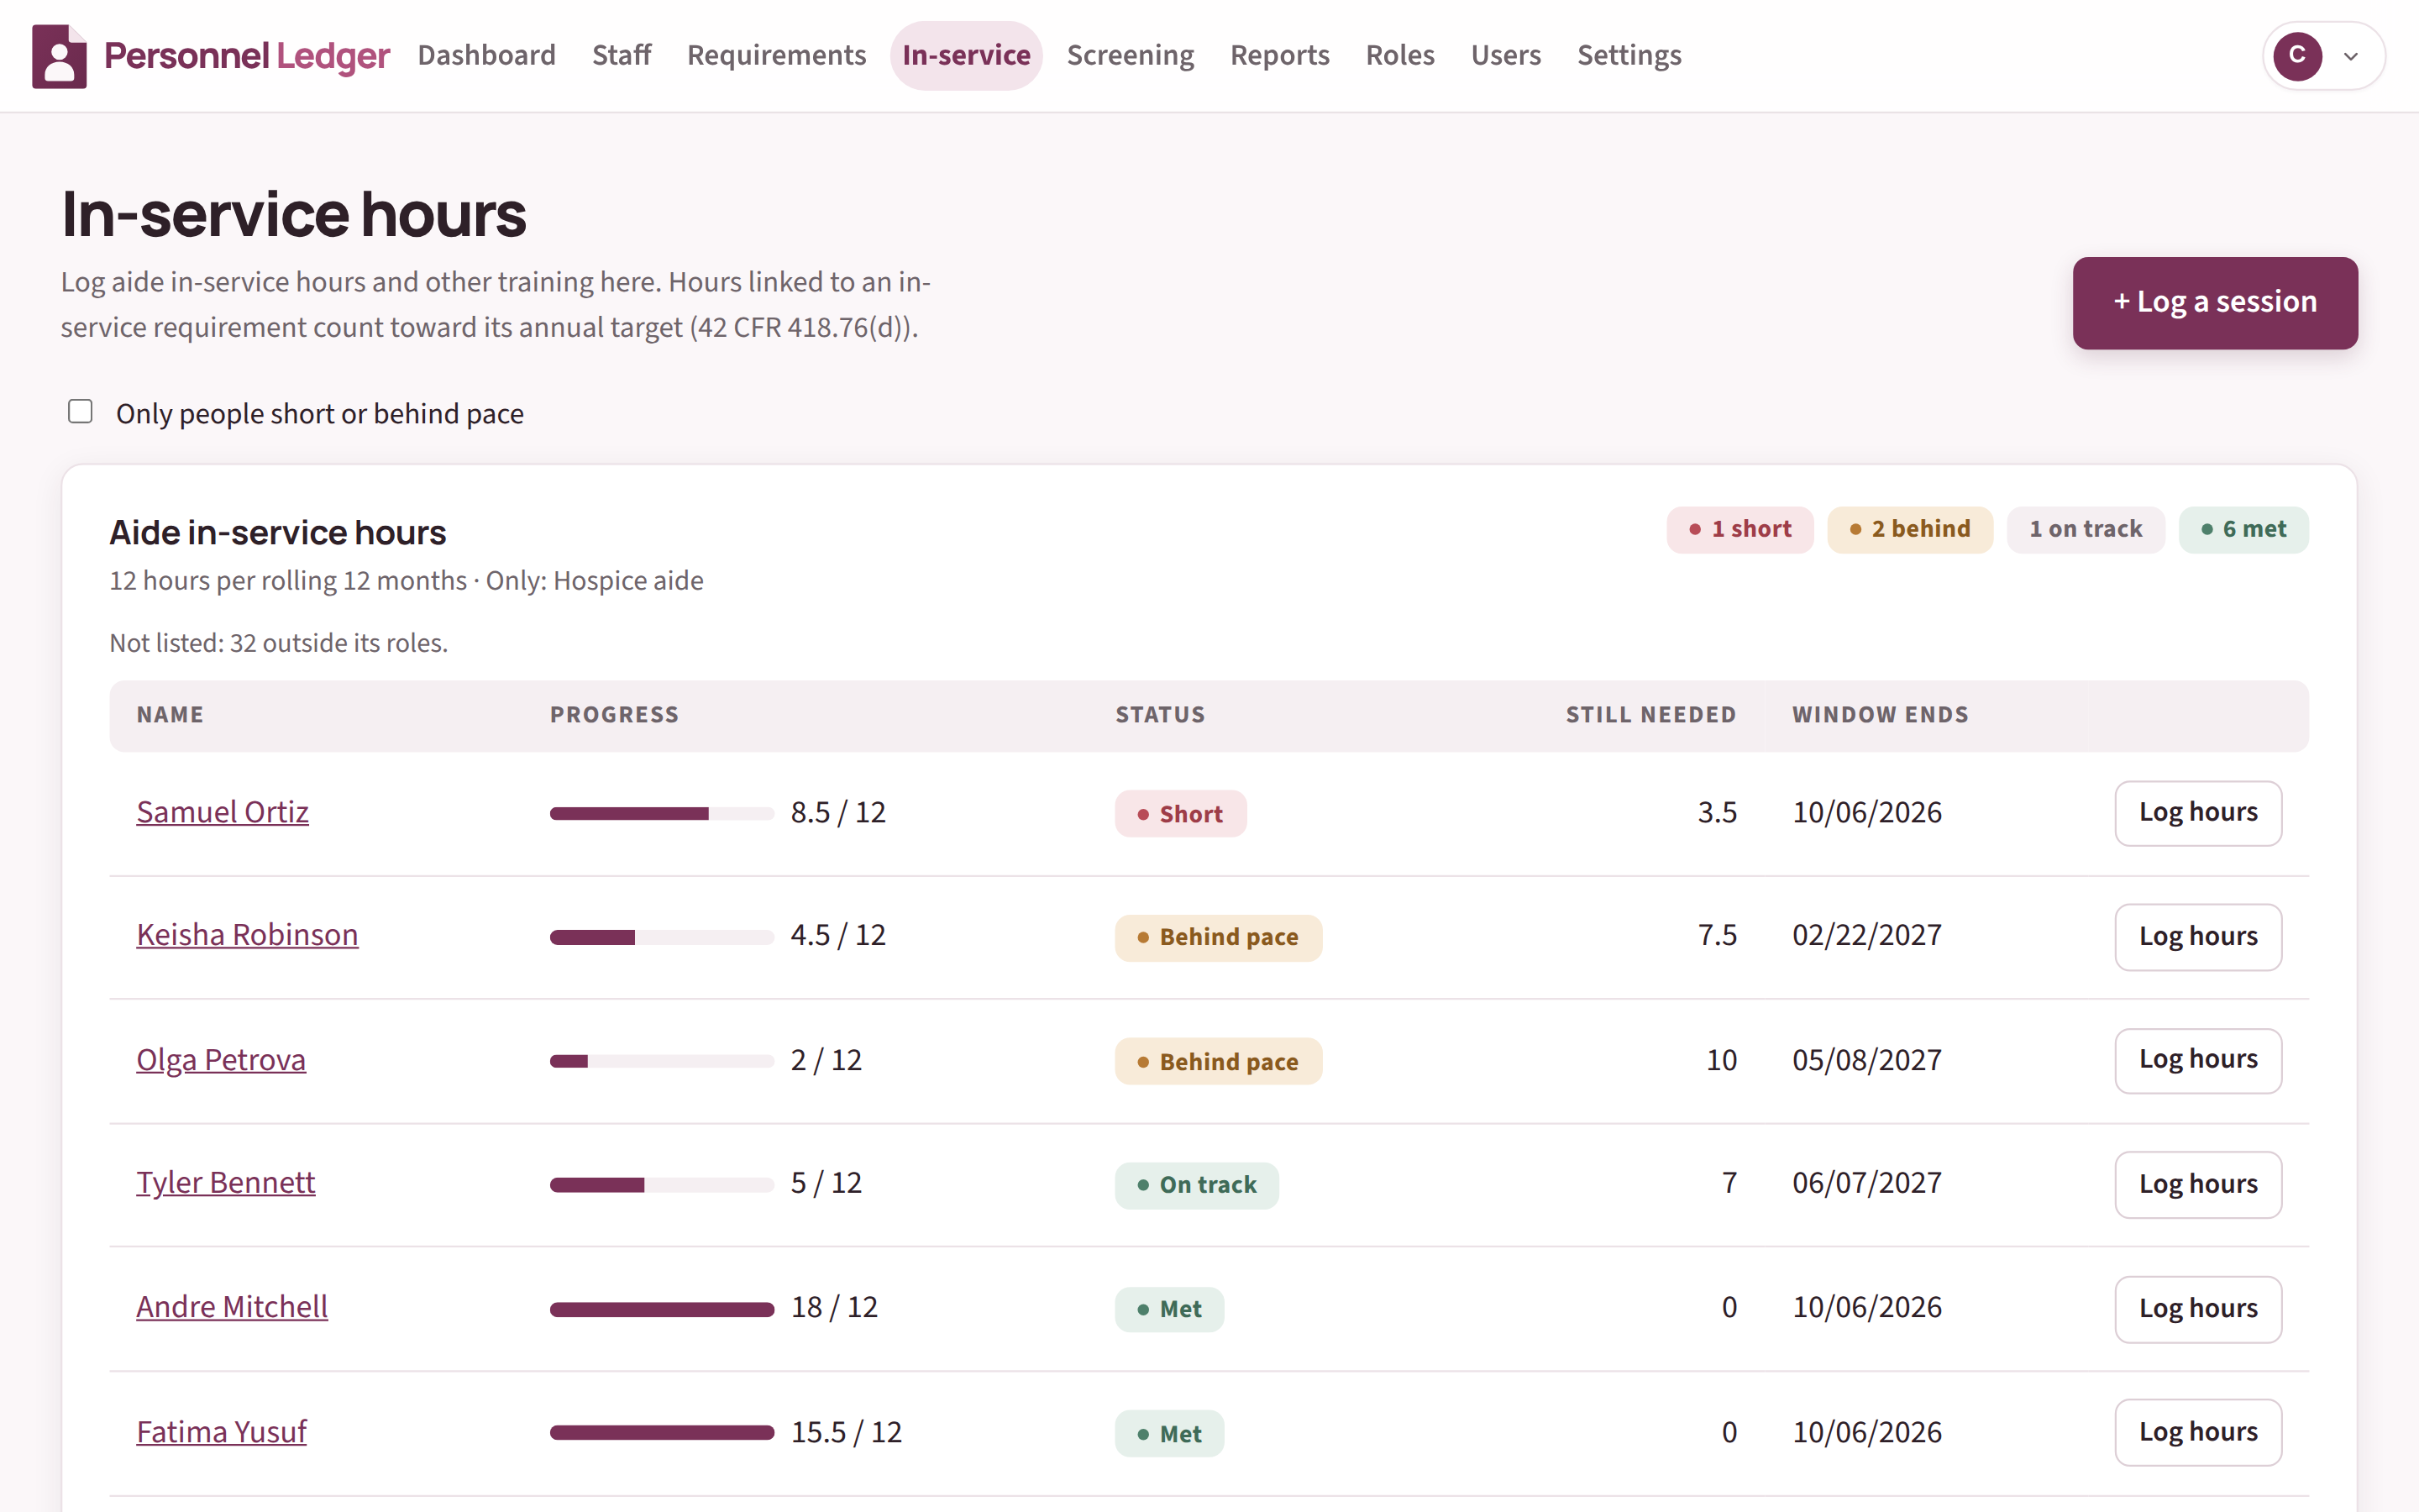Log hours for Tyler Bennett
This screenshot has height=1512, width=2419.
click(2197, 1184)
